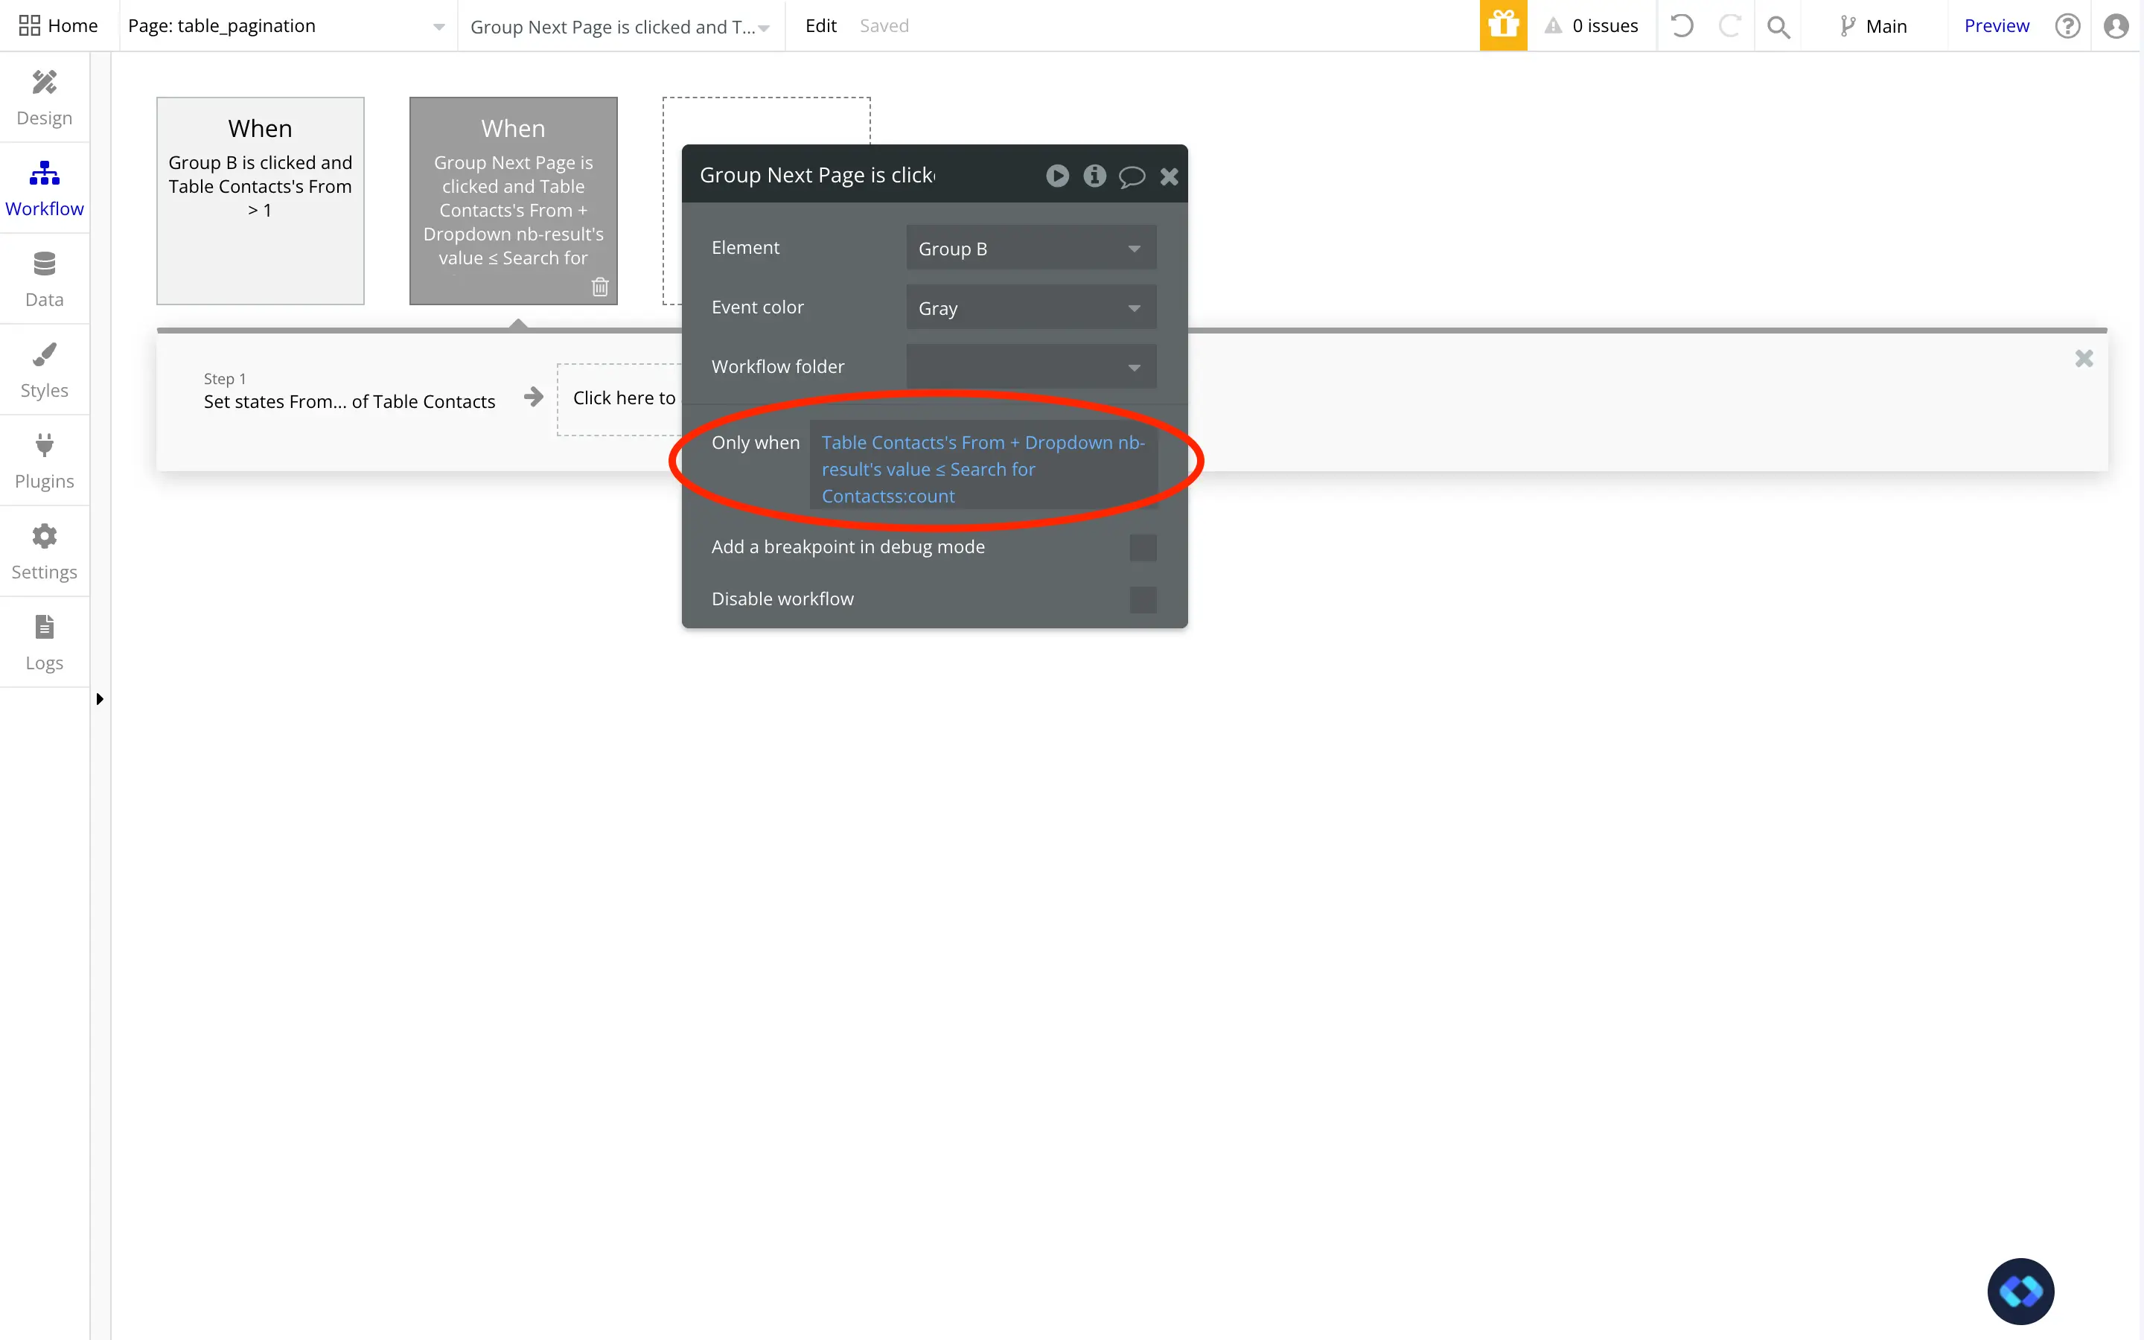Viewport: 2144px width, 1340px height.
Task: Expand the Workflow folder dropdown
Action: tap(1135, 366)
